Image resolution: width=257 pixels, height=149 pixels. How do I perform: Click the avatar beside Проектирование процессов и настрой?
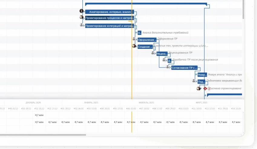point(81,17)
